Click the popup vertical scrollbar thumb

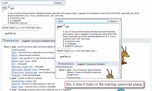[x=120, y=30]
